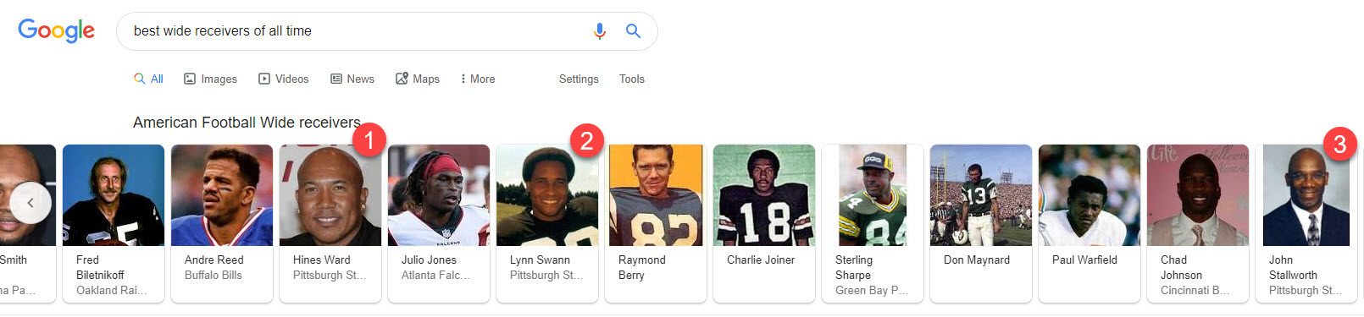1364x317 pixels.
Task: Open the Tools filter options
Action: (632, 79)
